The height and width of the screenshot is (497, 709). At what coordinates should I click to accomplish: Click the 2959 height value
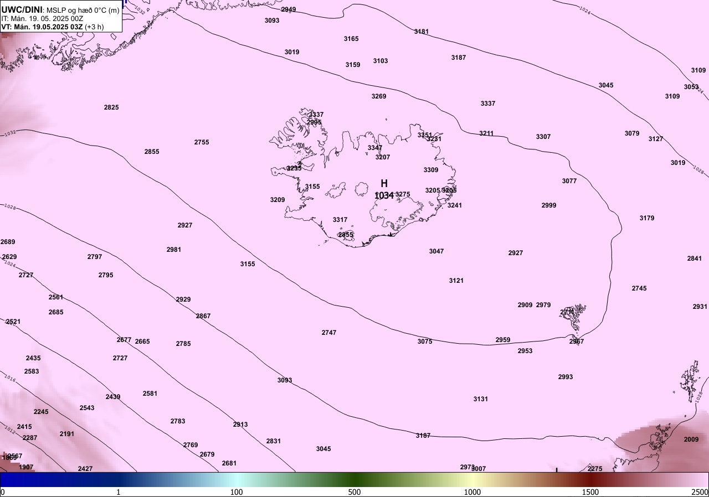pyautogui.click(x=503, y=340)
